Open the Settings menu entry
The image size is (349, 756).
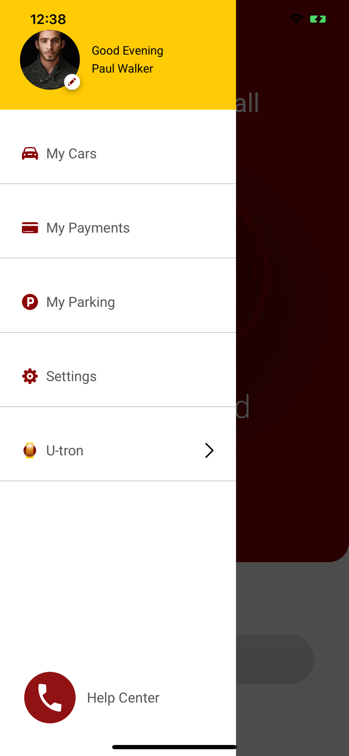[x=71, y=376]
